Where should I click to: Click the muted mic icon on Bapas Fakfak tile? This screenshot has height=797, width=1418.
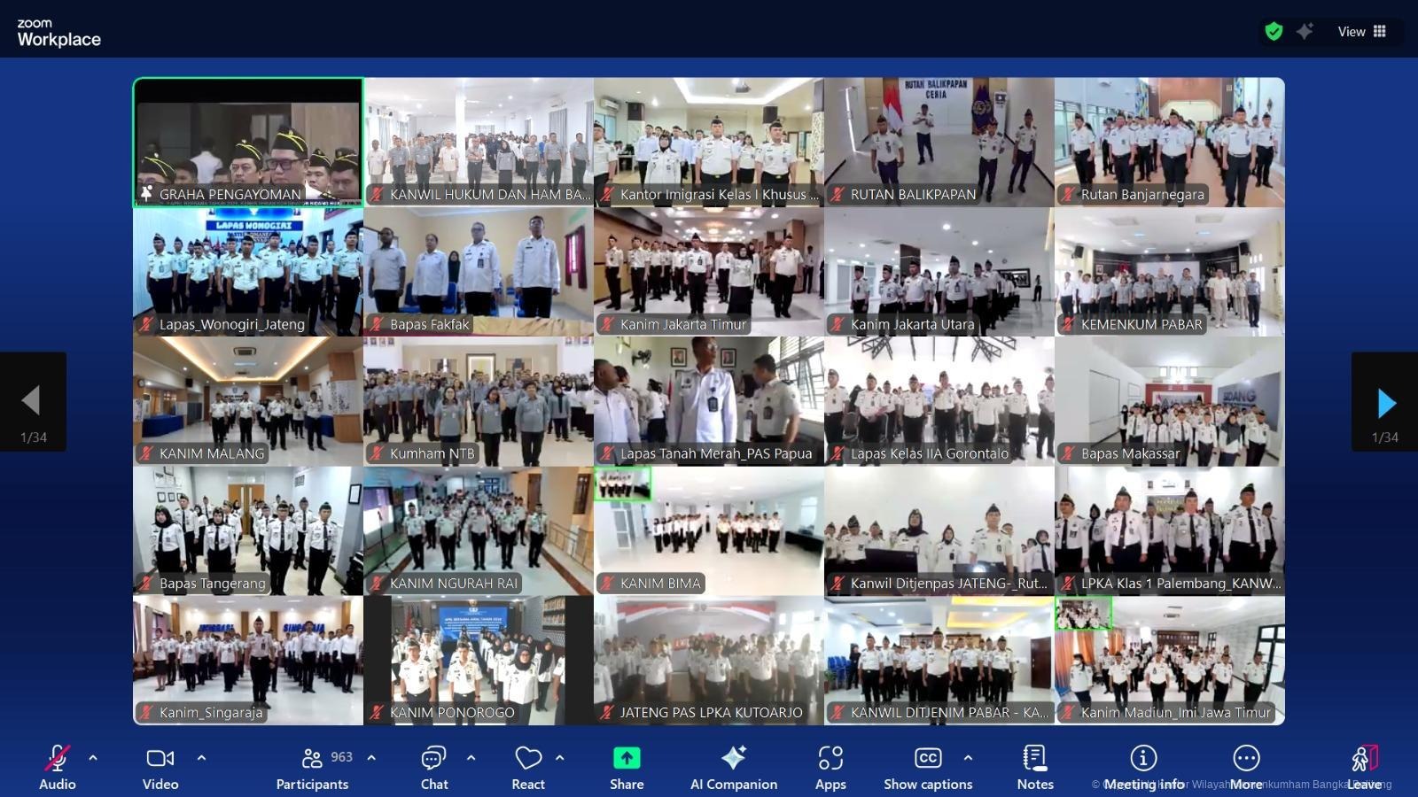coord(377,324)
